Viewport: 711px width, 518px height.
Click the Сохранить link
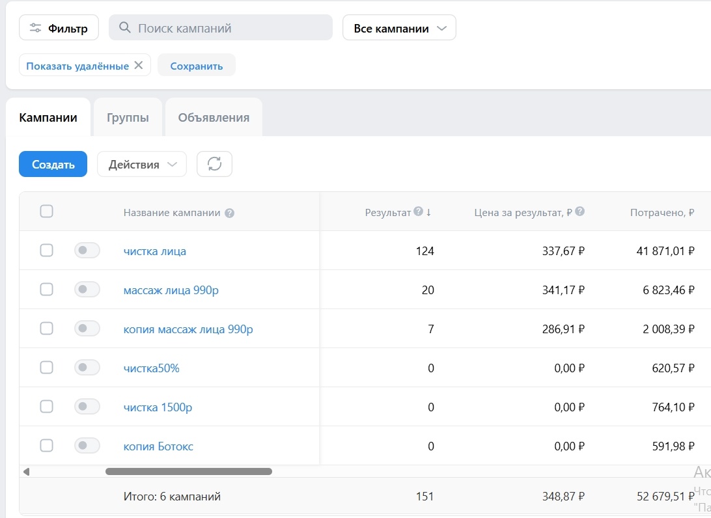tap(196, 64)
